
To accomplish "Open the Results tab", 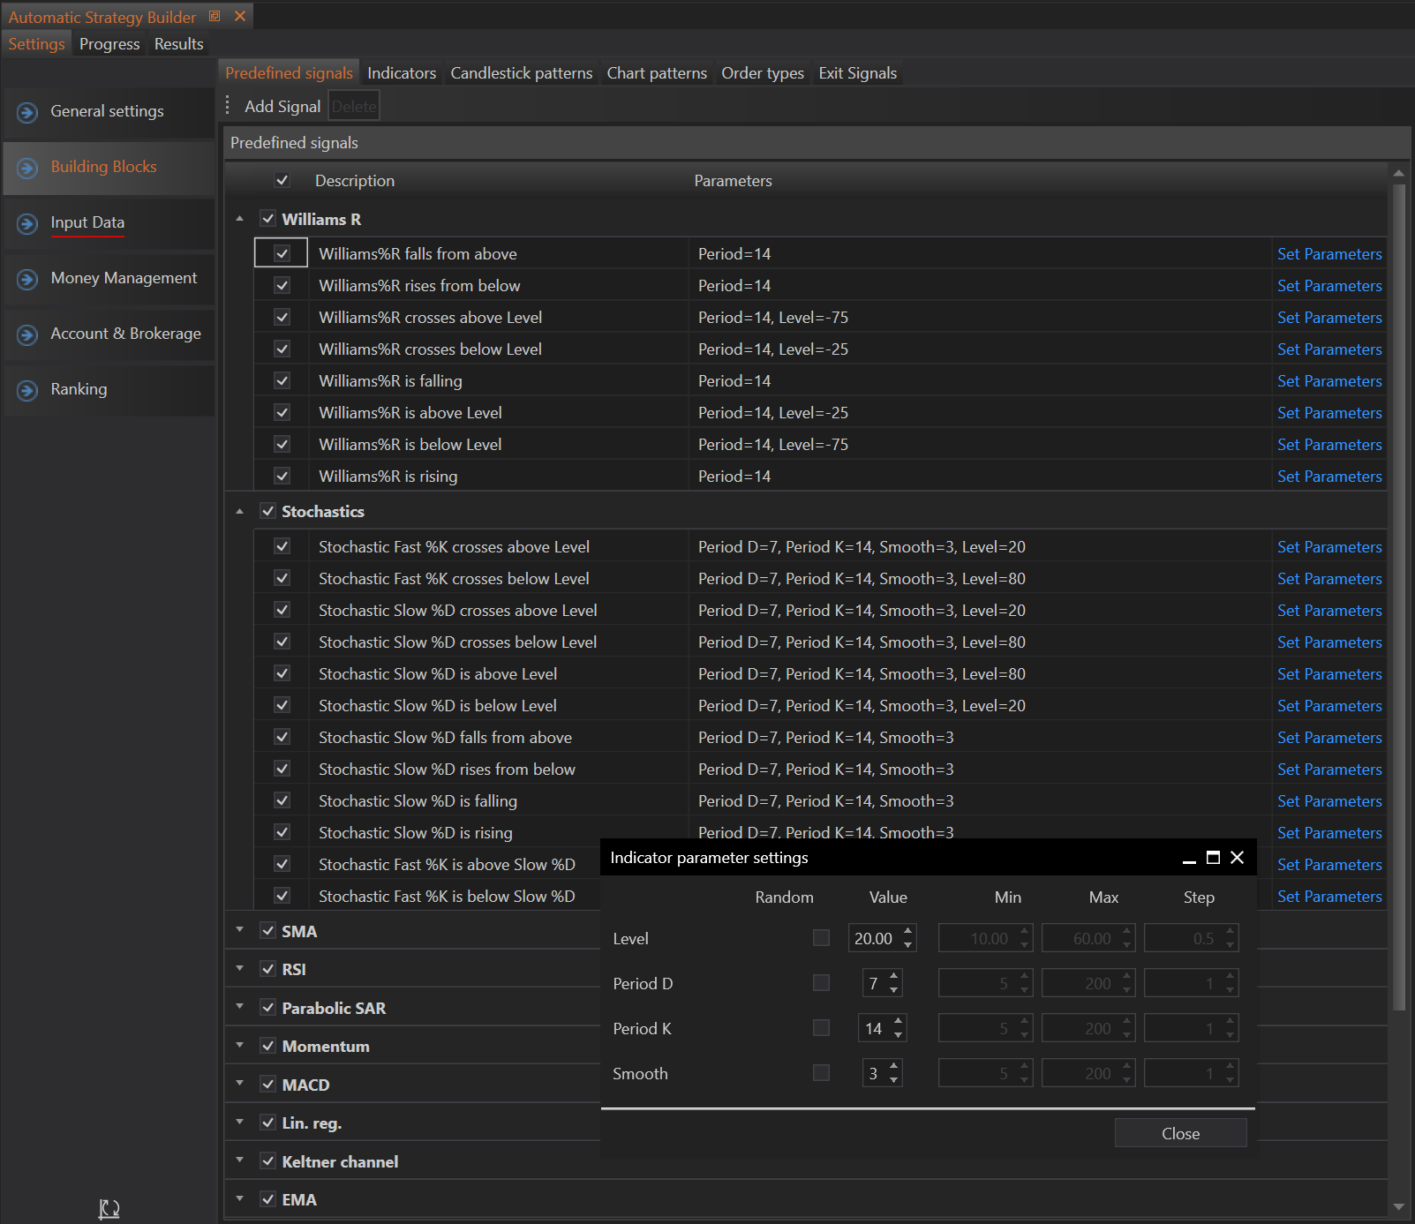I will tap(178, 44).
